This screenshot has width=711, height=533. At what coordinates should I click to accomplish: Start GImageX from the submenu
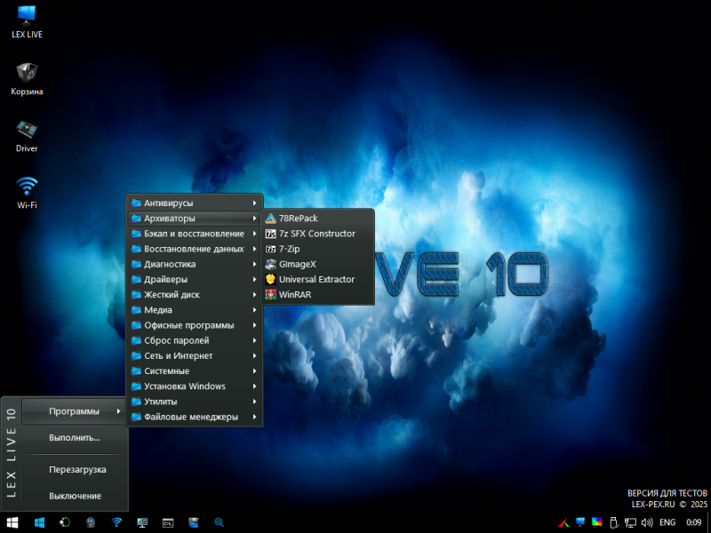click(297, 264)
